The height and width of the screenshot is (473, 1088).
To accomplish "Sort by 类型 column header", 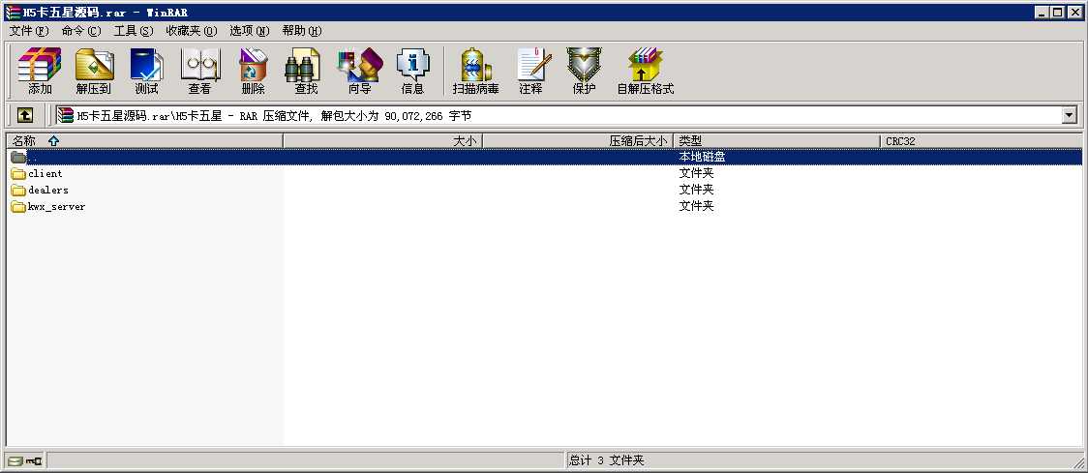I will [776, 141].
